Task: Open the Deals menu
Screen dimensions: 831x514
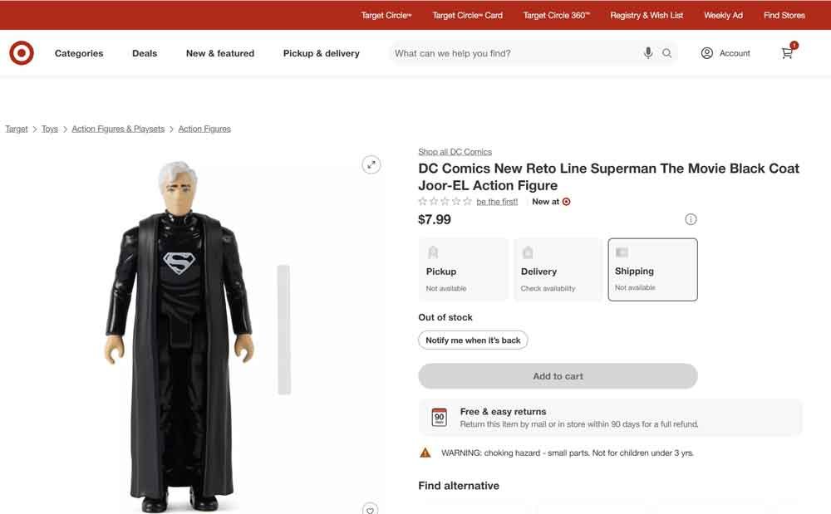Action: click(x=145, y=53)
